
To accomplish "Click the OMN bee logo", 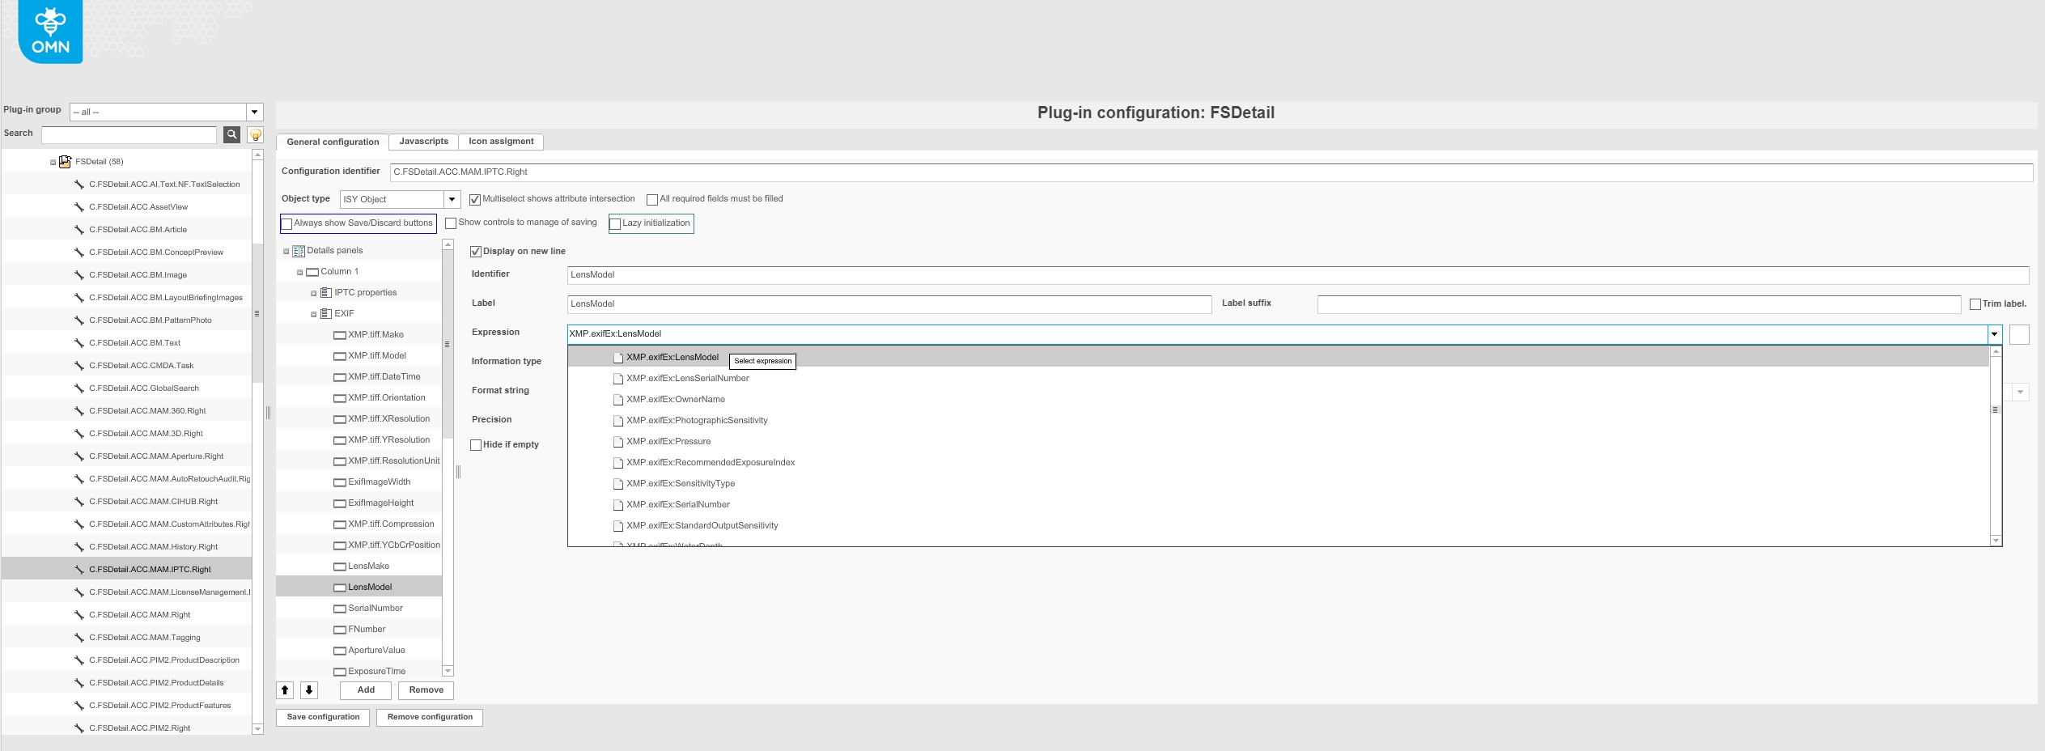I will coord(50,31).
